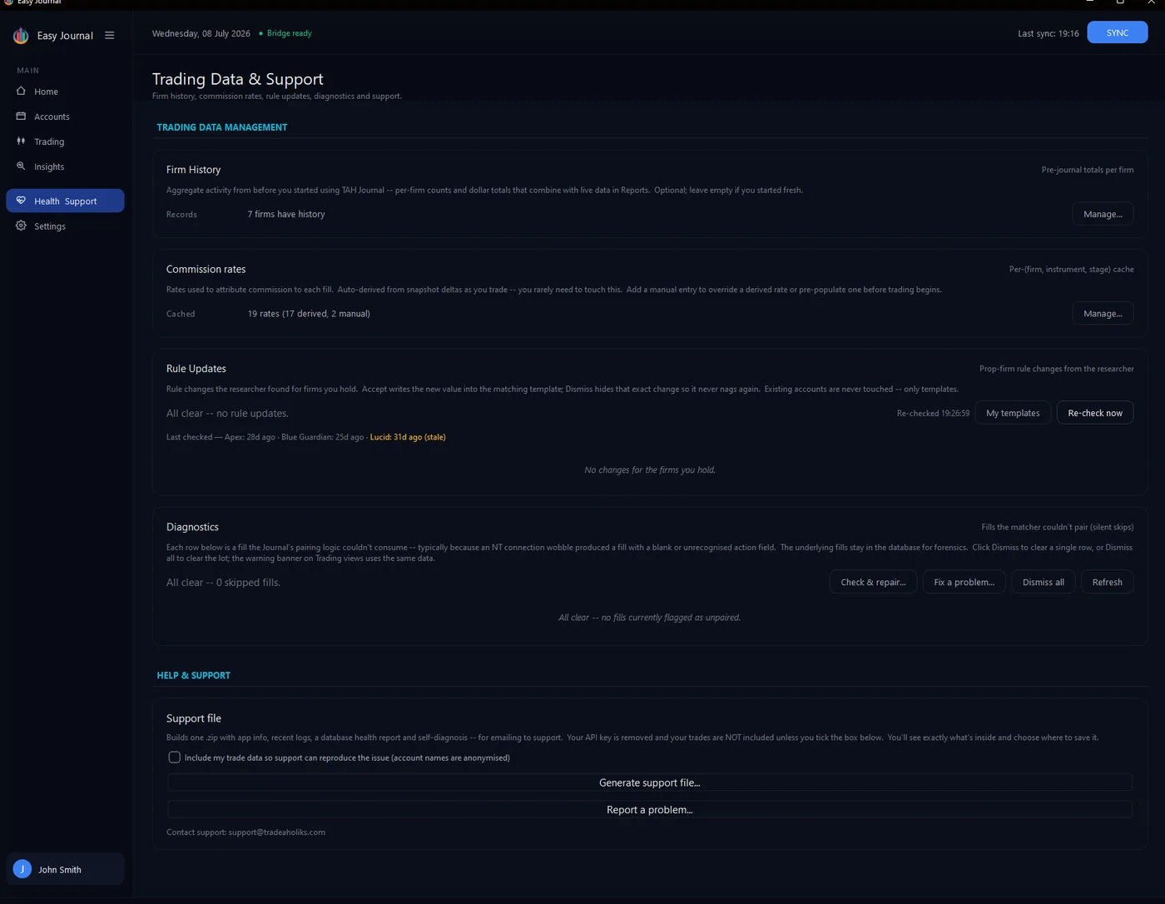Refresh the Diagnostics list

pyautogui.click(x=1107, y=582)
